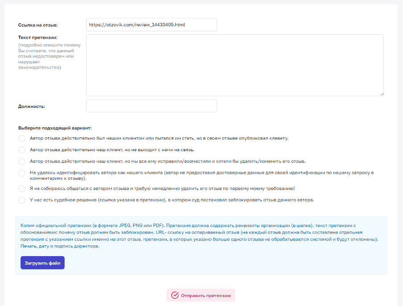The width and height of the screenshot is (403, 306).
Task: Click inside the large complaint text area
Action: [x=234, y=65]
